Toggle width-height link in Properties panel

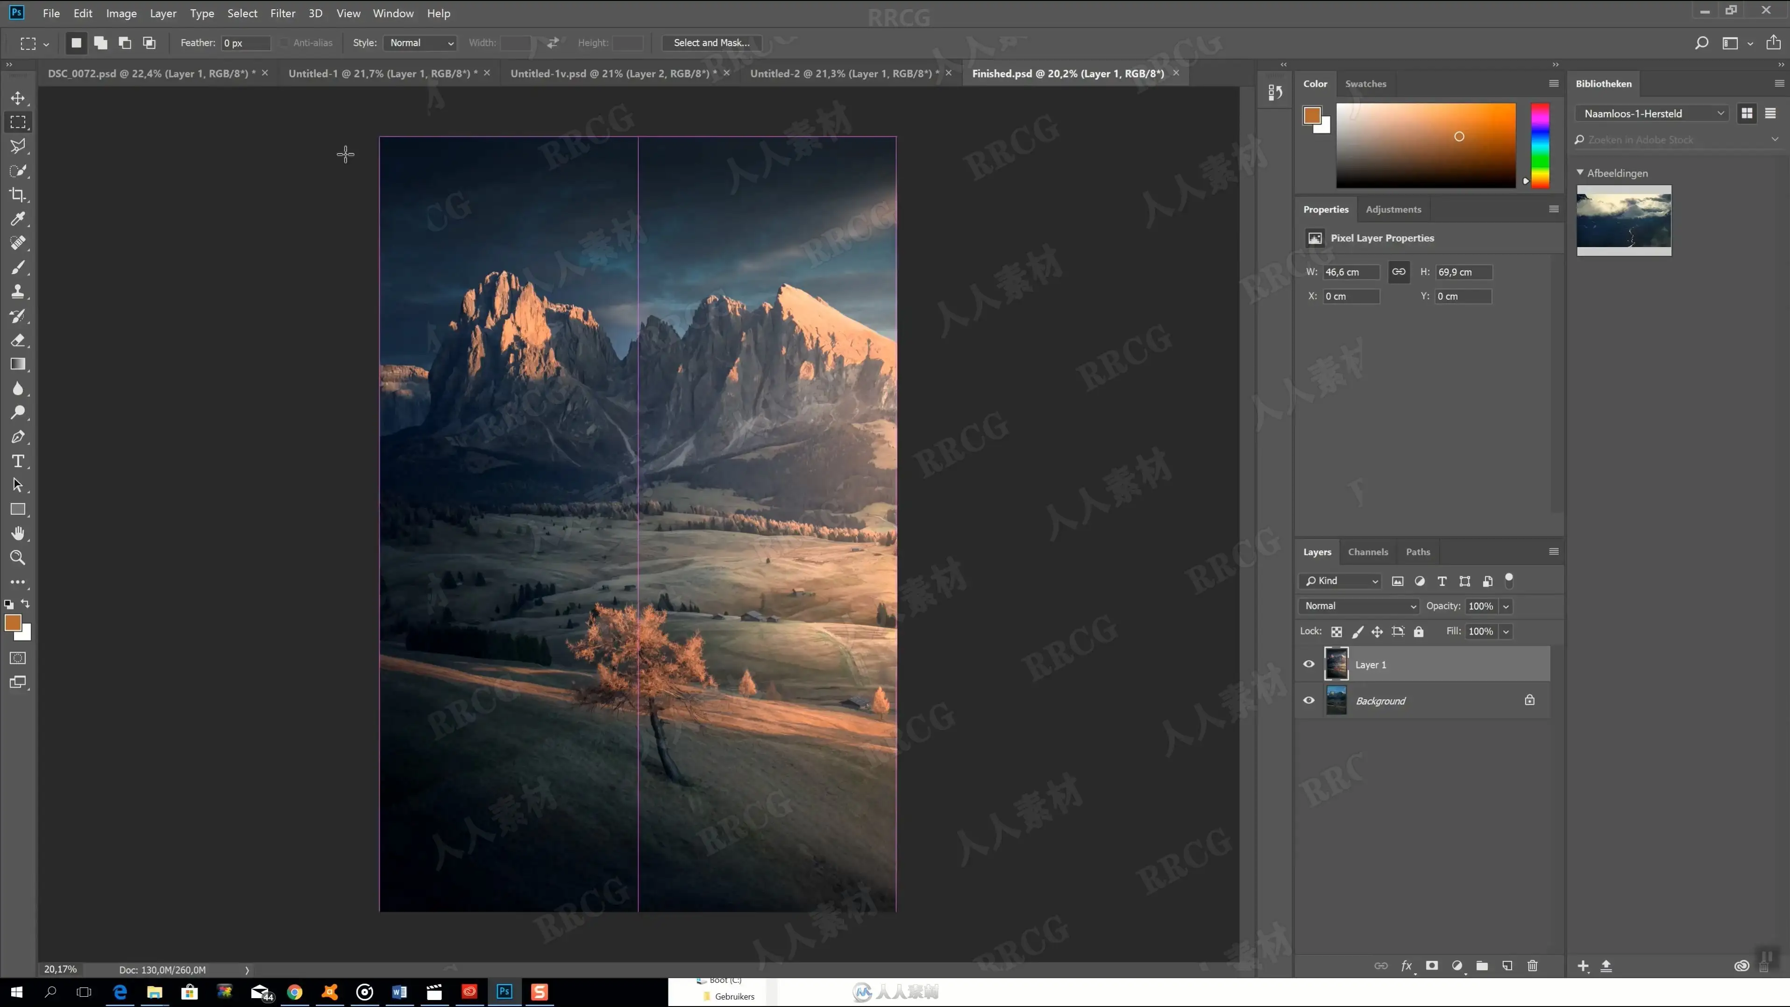point(1398,272)
